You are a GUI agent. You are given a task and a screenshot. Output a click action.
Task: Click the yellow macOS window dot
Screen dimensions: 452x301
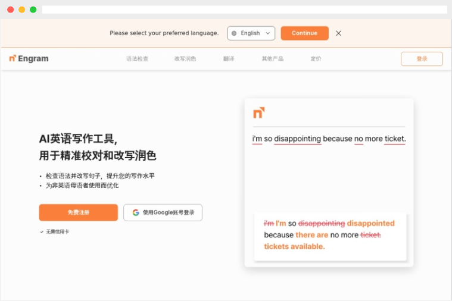point(21,10)
